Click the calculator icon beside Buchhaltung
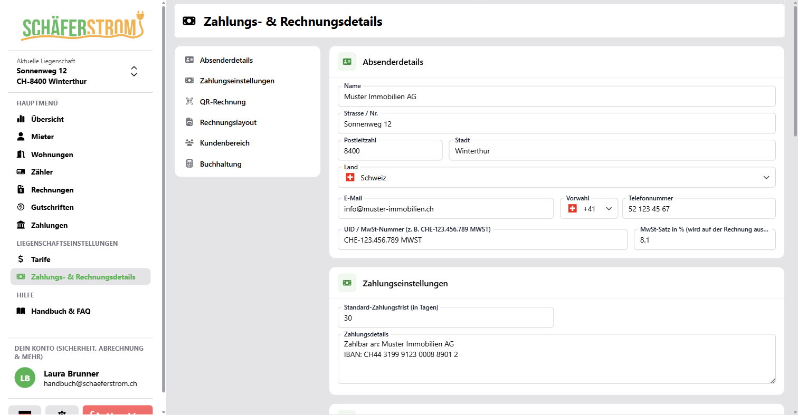 pyautogui.click(x=189, y=164)
